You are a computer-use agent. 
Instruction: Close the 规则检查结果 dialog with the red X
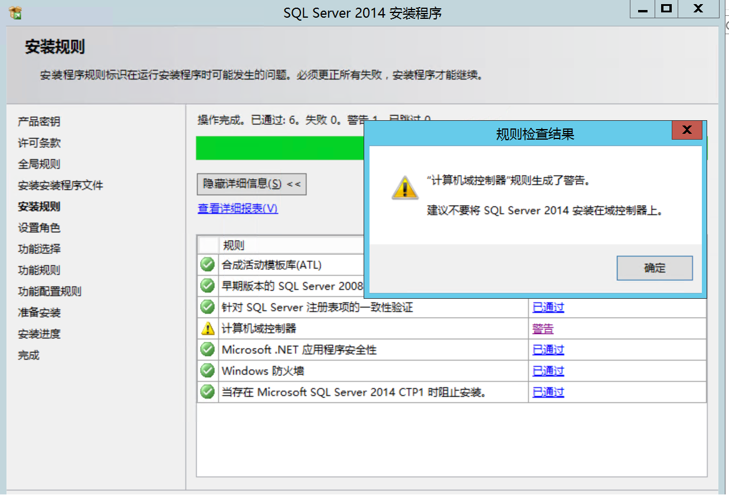(686, 130)
